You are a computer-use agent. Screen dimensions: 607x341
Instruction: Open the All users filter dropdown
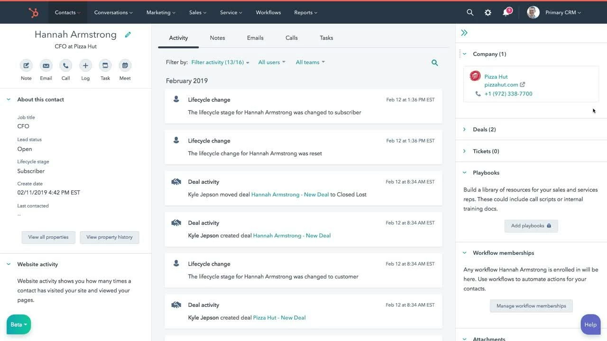point(272,63)
